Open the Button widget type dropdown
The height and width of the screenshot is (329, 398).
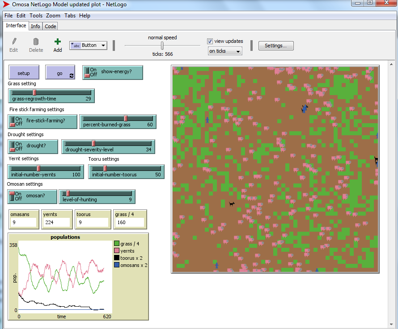tap(89, 46)
